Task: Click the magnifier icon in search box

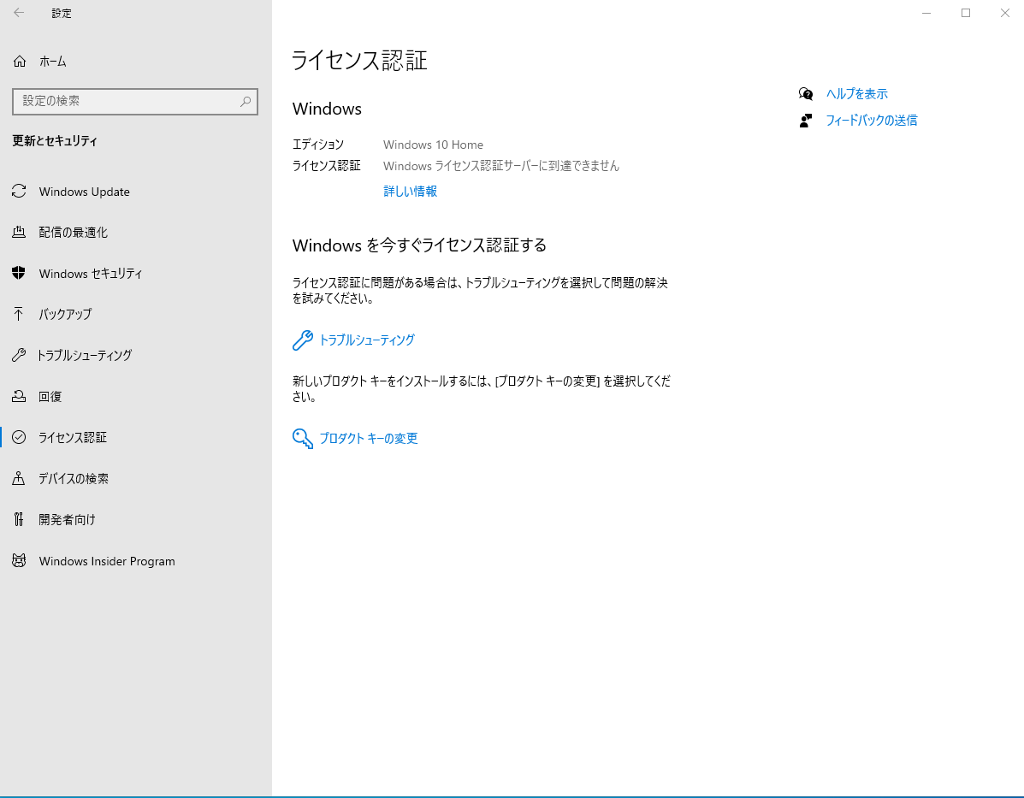Action: point(246,101)
